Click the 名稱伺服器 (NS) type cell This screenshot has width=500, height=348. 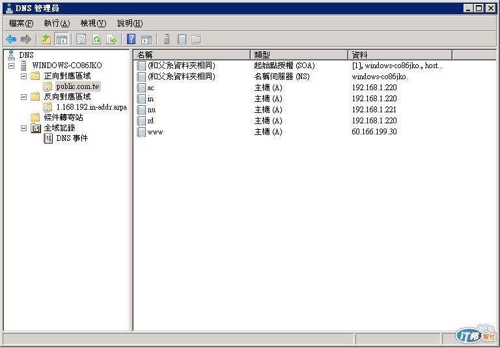tap(282, 77)
